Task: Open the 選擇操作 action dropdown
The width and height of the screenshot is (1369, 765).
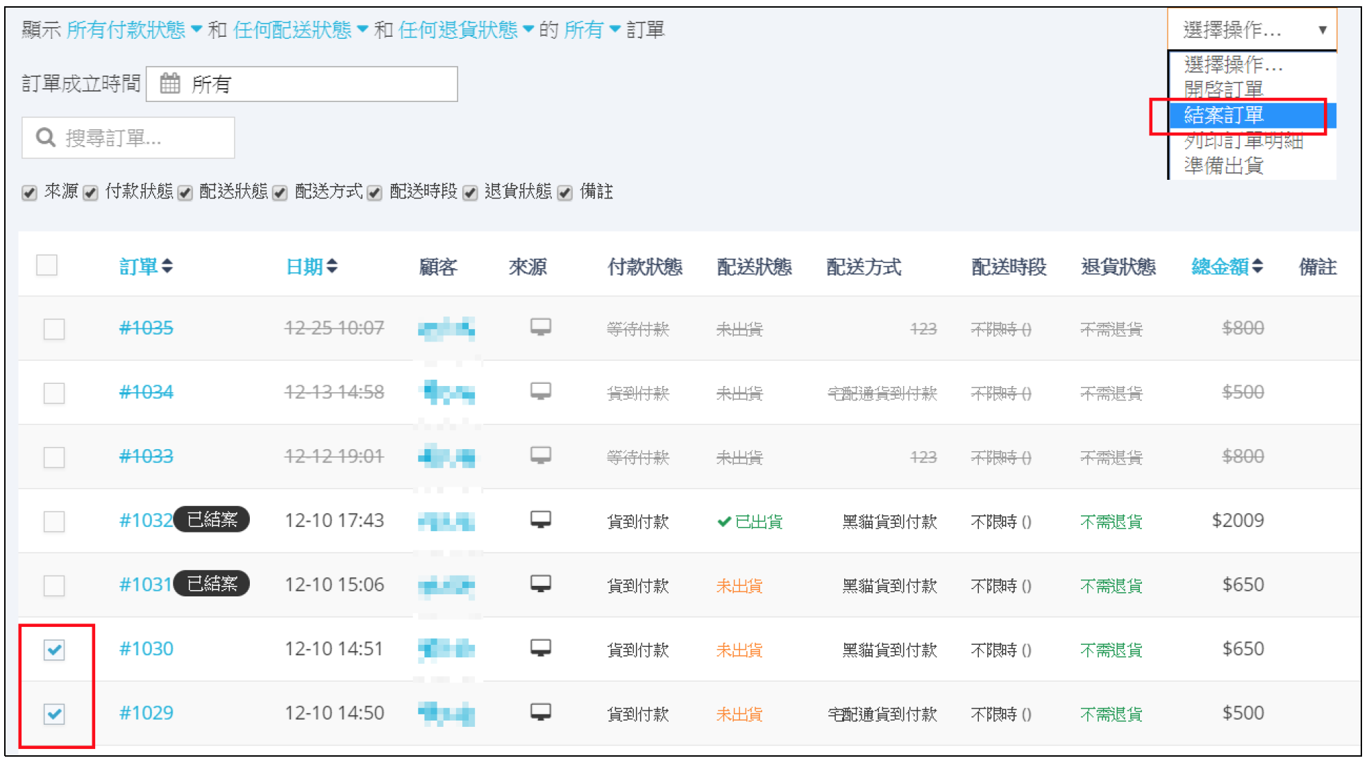Action: pyautogui.click(x=1252, y=30)
